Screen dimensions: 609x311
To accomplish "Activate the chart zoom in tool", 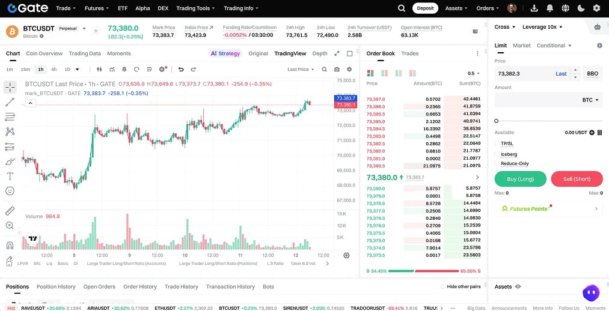I will [x=10, y=226].
